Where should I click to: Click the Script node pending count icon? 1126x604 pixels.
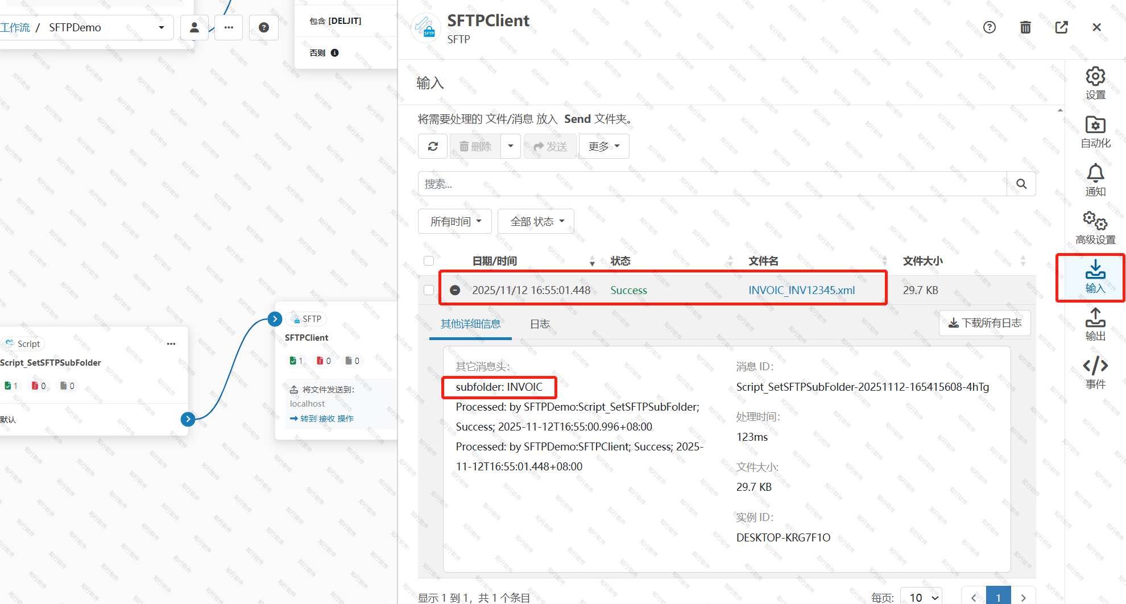pyautogui.click(x=64, y=386)
